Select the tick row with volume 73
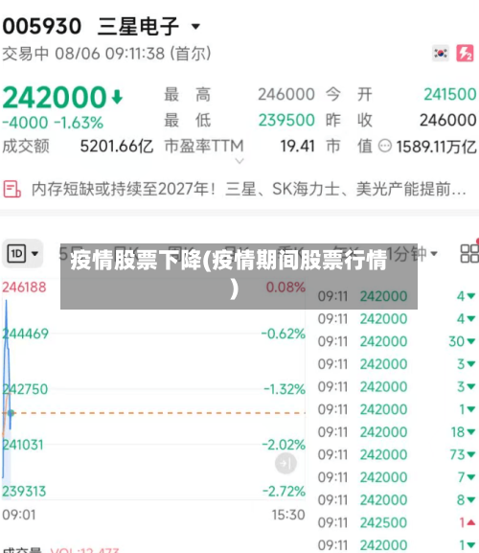The image size is (479, 553). pos(397,454)
